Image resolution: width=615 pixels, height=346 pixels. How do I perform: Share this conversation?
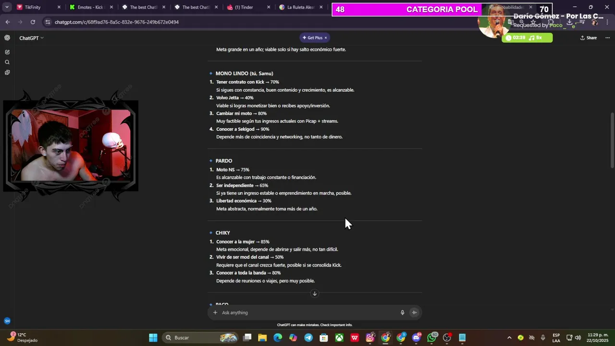tap(589, 38)
